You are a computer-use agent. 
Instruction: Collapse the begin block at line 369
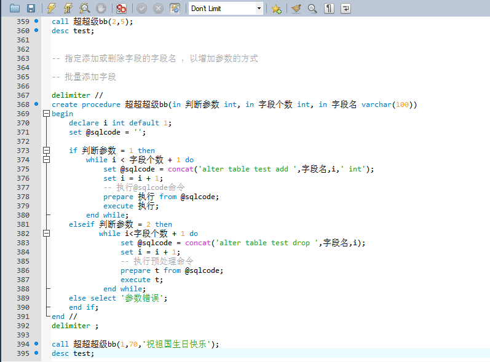pos(46,114)
